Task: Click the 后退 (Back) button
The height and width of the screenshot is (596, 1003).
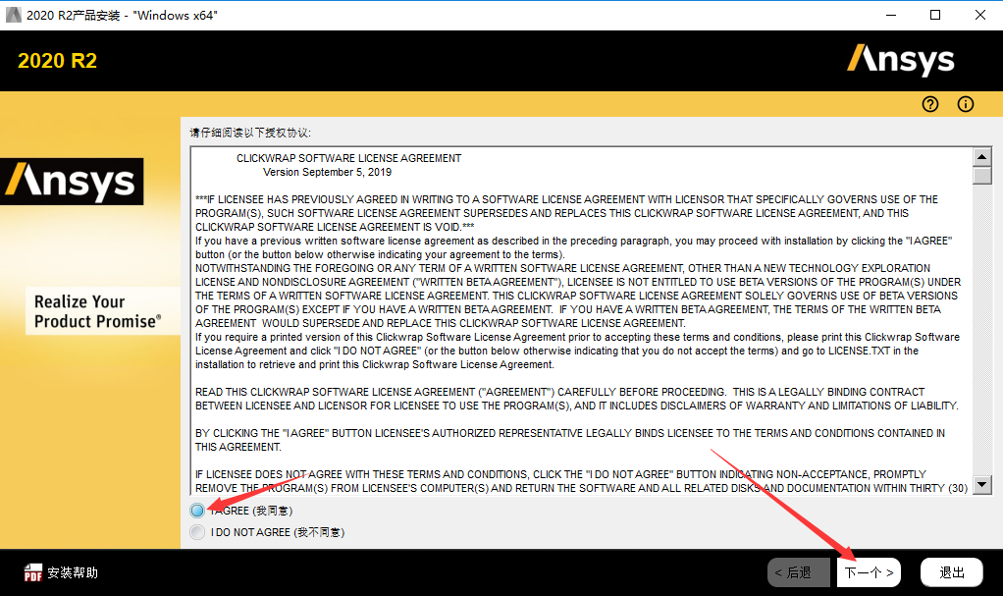Action: point(798,571)
